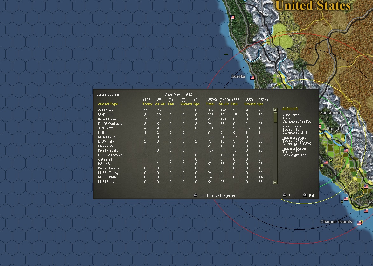Go Back from Aircraft Losses
This screenshot has width=373, height=266.
pos(292,196)
